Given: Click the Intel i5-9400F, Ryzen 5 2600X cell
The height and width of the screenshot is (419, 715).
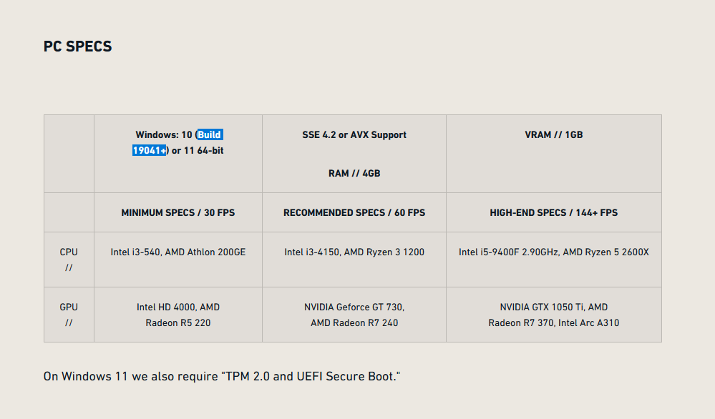Looking at the screenshot, I should coord(553,252).
